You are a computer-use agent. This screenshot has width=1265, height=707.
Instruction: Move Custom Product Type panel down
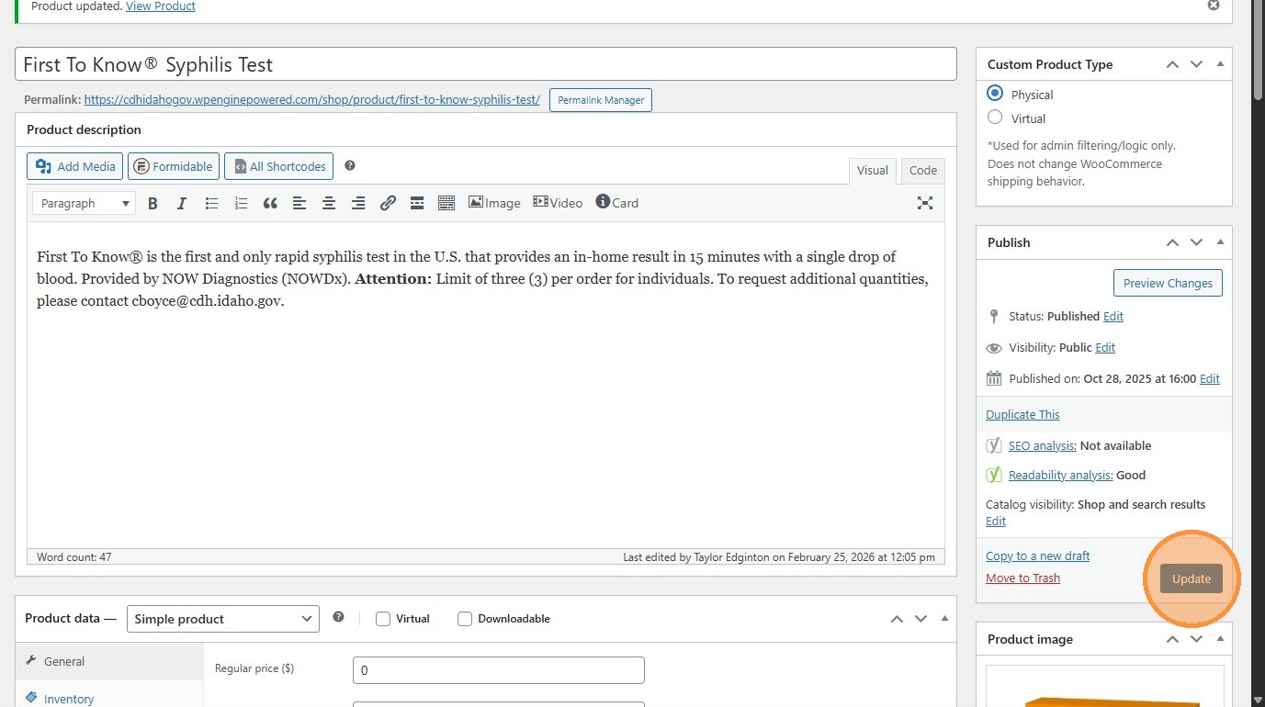click(x=1196, y=64)
